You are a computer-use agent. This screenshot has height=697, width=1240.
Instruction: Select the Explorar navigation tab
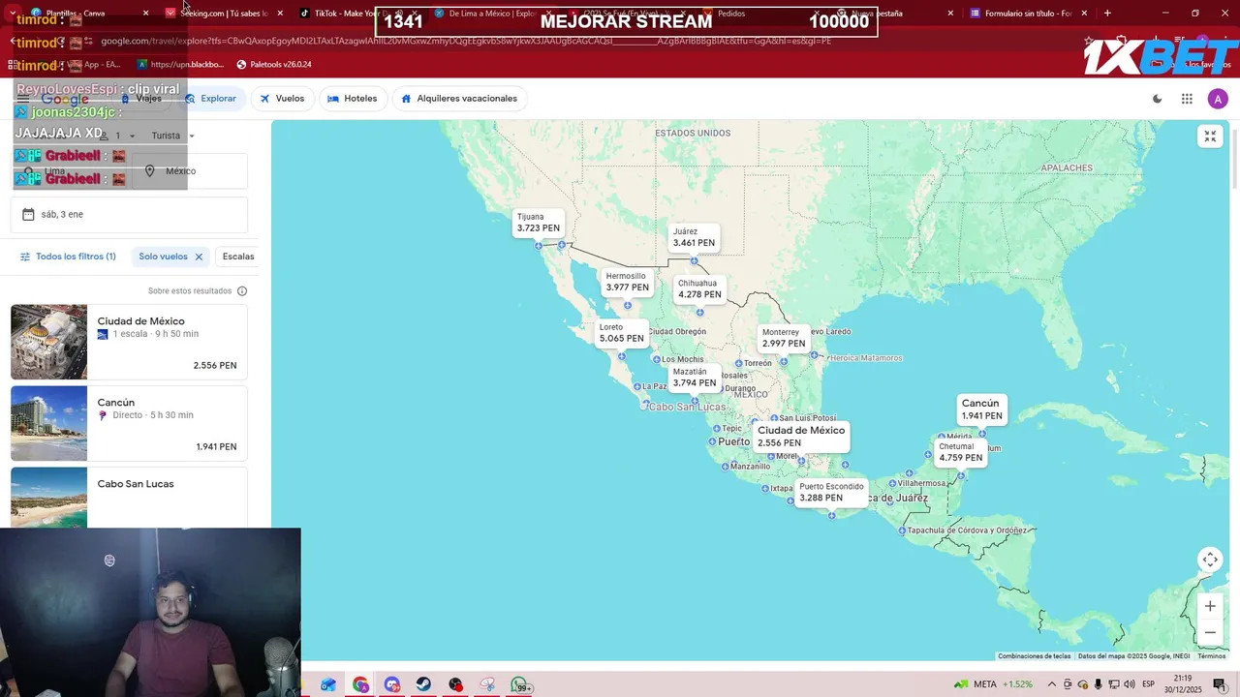(x=210, y=99)
